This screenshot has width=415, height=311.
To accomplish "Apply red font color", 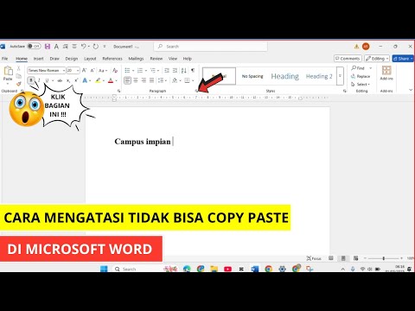I will [111, 80].
